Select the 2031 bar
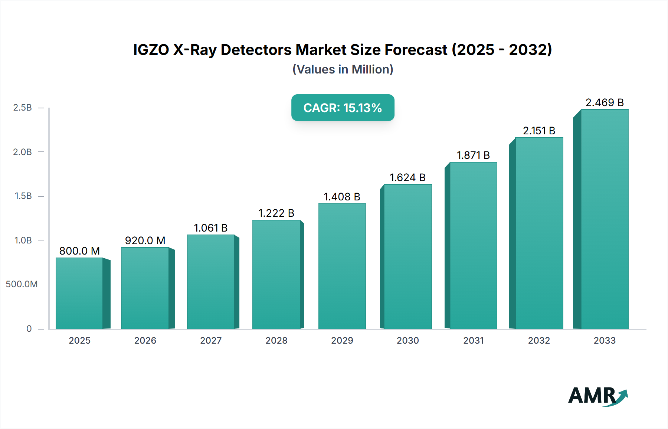The image size is (668, 429). 473,245
